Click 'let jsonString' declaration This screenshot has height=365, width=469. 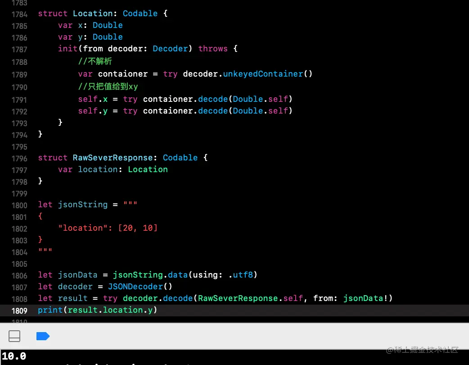click(72, 205)
